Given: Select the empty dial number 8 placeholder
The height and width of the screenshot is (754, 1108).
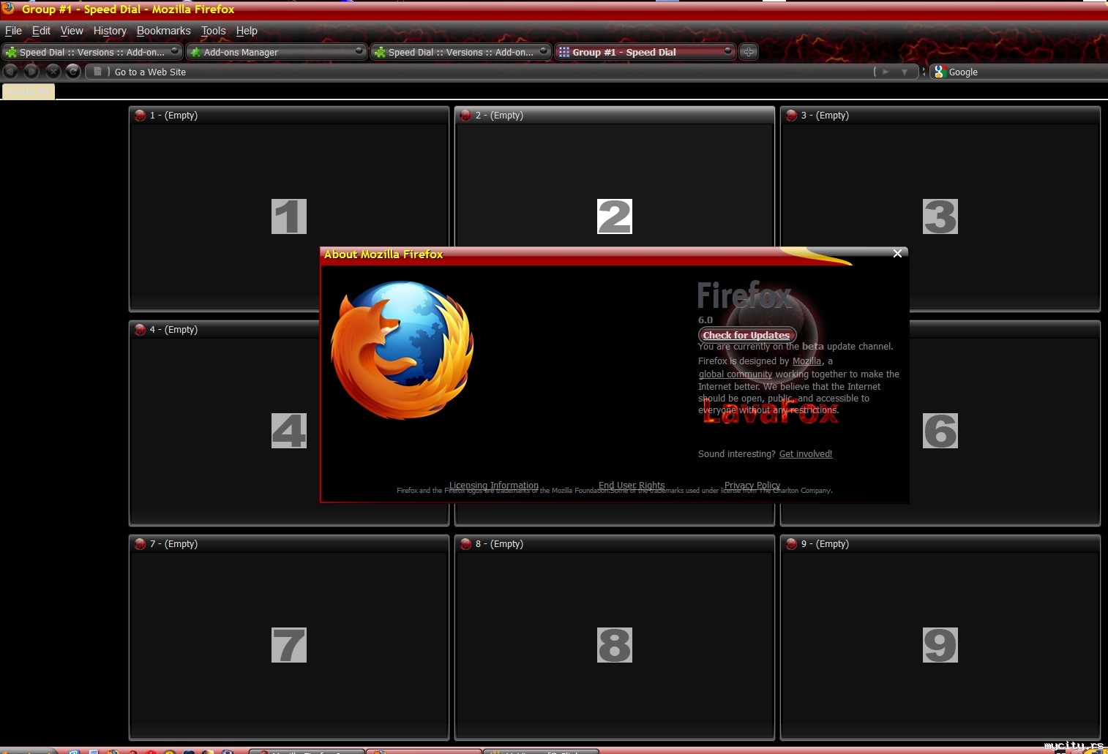Looking at the screenshot, I should coord(615,645).
